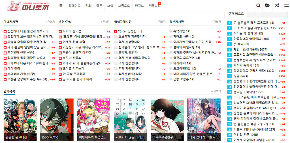This screenshot has width=290, height=143.
Task: Click comment icon beside 초보역자 지원합니다
Action: click(x=116, y=37)
